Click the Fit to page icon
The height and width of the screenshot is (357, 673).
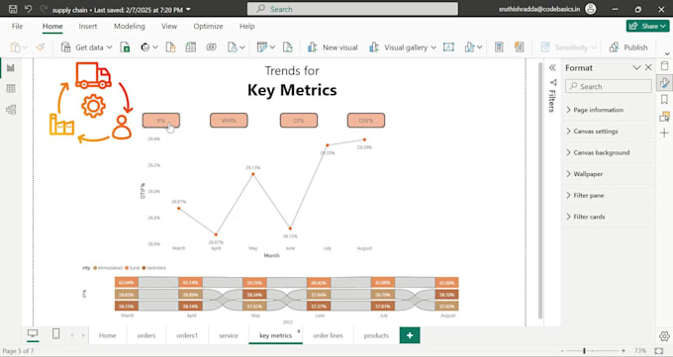(x=659, y=351)
